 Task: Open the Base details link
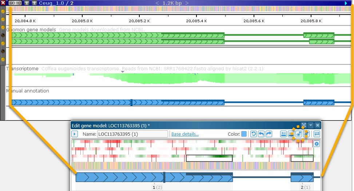(x=185, y=134)
